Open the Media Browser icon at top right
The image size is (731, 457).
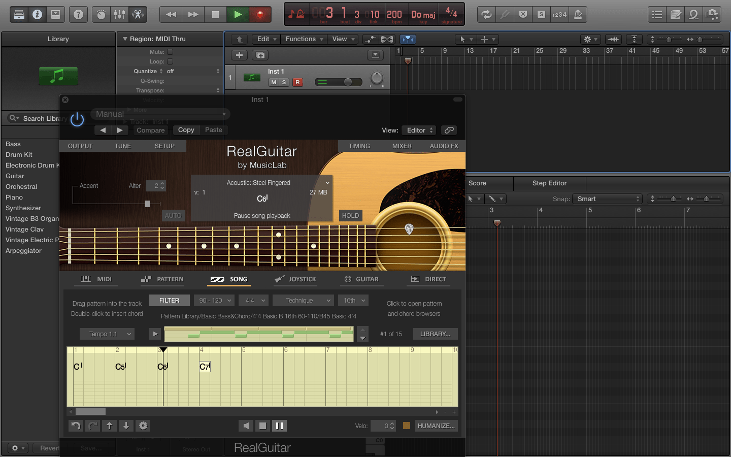[712, 14]
